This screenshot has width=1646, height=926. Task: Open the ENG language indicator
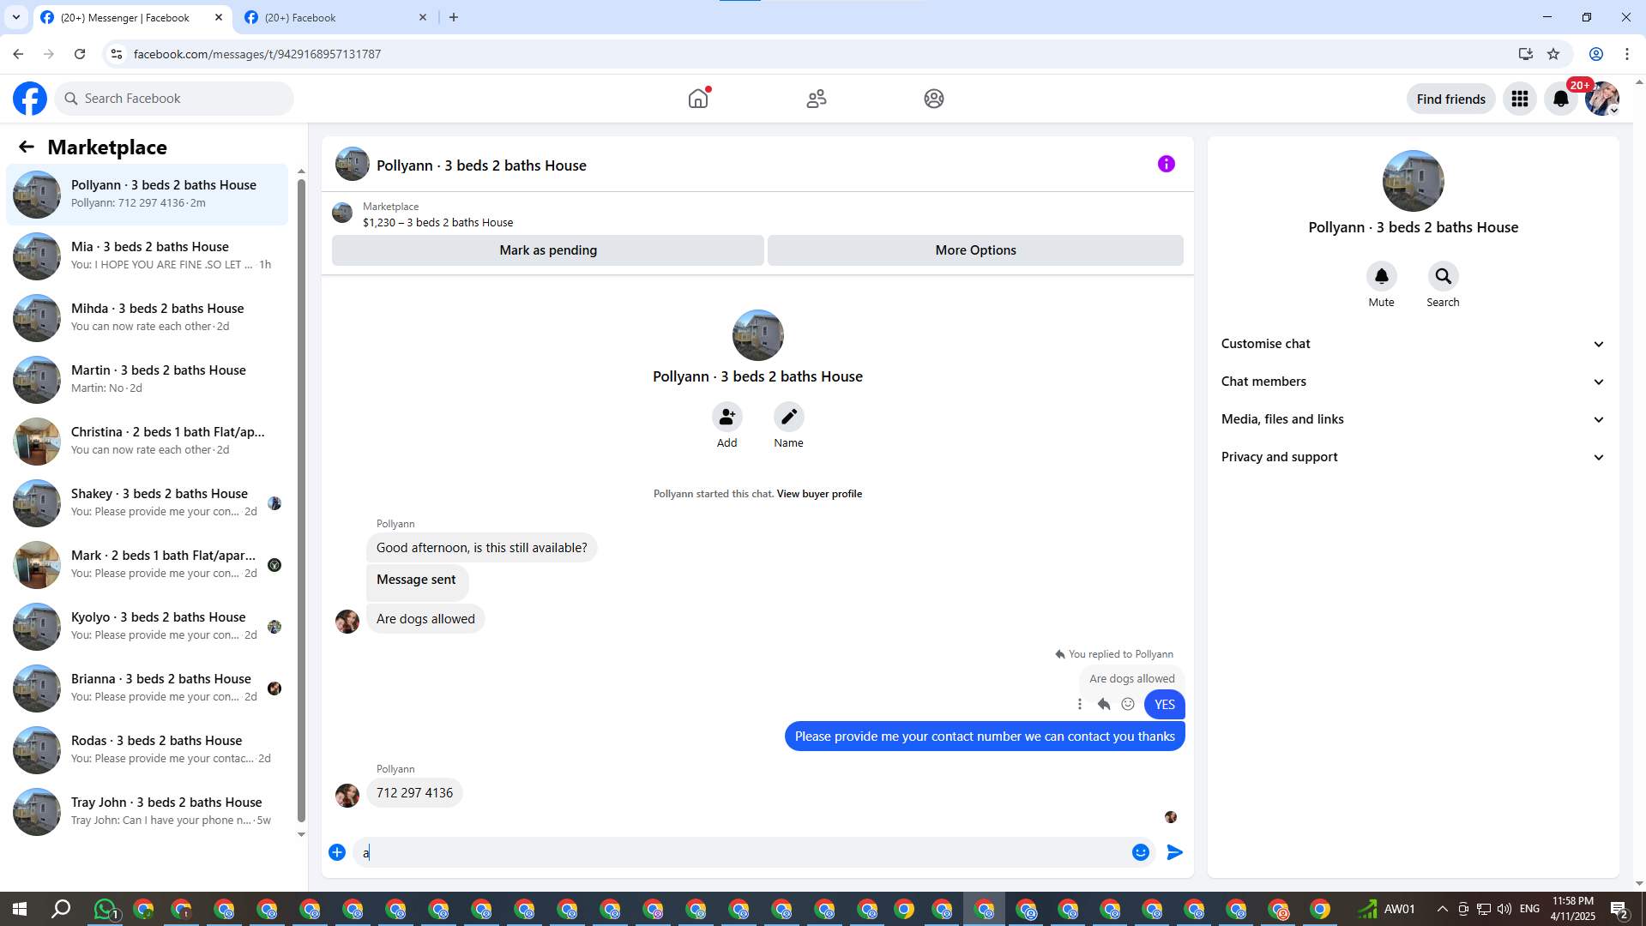click(1529, 909)
